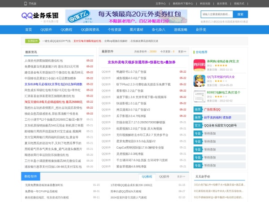Open 咸鱼视频4.0.4去广告版 entry

[x=131, y=78]
